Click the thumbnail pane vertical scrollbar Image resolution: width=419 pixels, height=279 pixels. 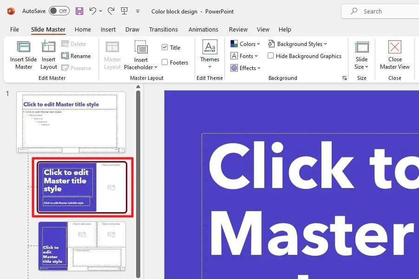[138, 184]
